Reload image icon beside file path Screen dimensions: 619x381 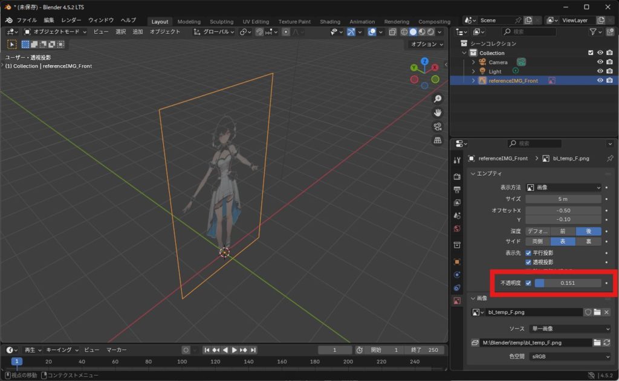[606, 342]
